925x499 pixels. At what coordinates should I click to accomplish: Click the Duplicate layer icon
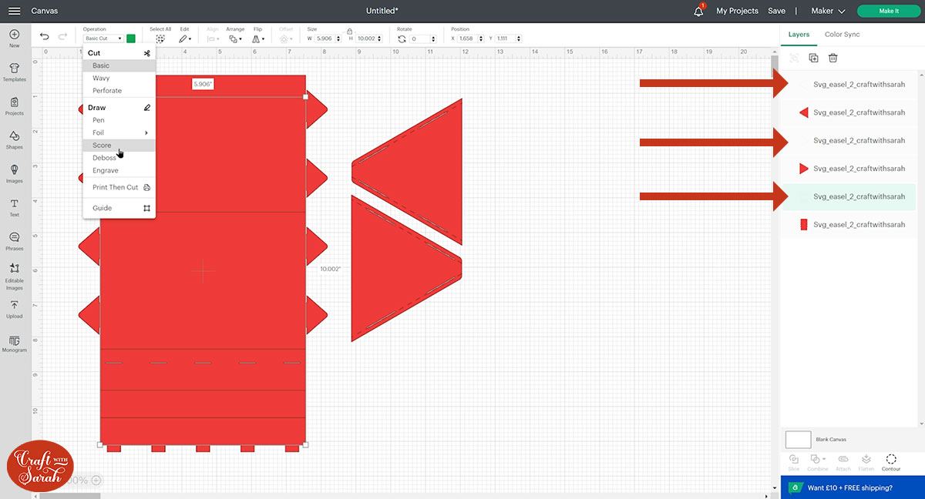813,58
